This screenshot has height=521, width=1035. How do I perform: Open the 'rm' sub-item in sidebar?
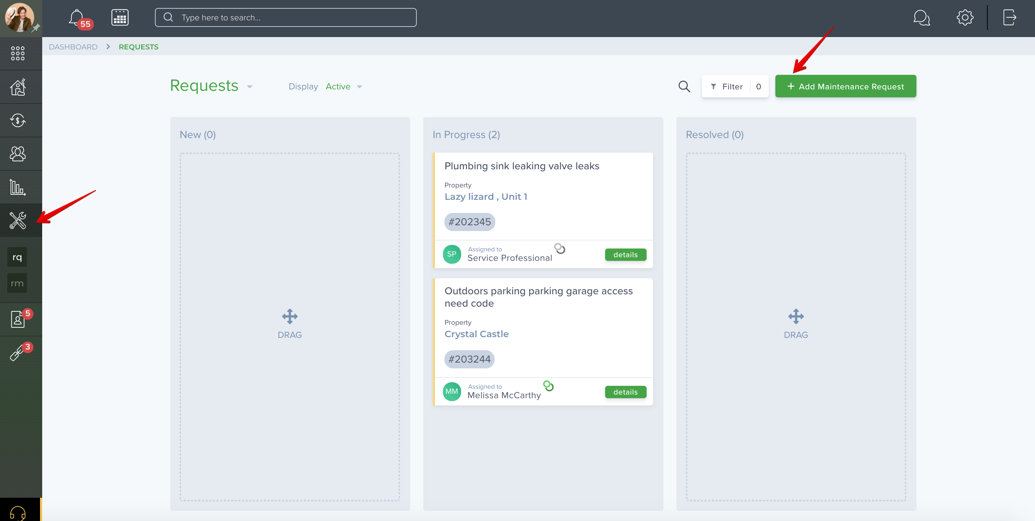tap(17, 283)
